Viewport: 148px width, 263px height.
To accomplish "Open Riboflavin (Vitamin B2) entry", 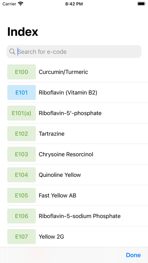I will (x=78, y=93).
